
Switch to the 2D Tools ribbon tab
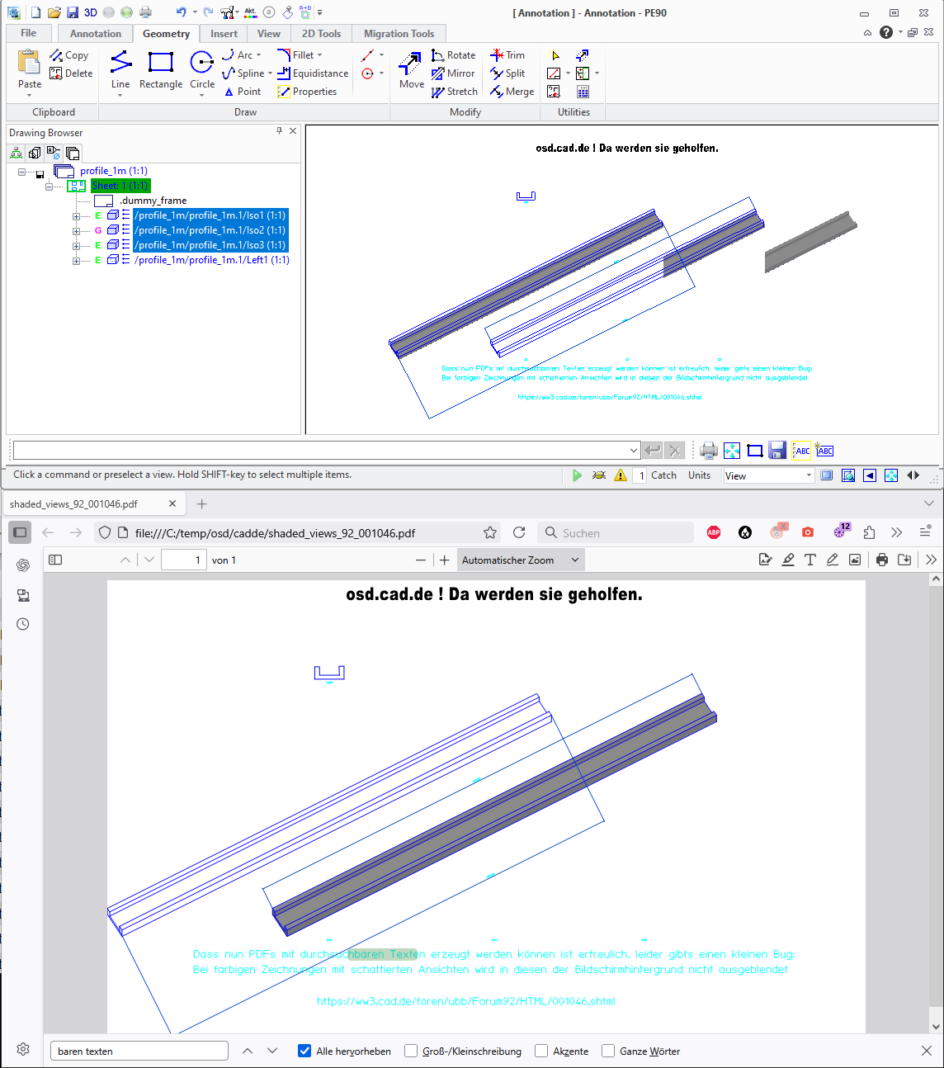pyautogui.click(x=321, y=34)
